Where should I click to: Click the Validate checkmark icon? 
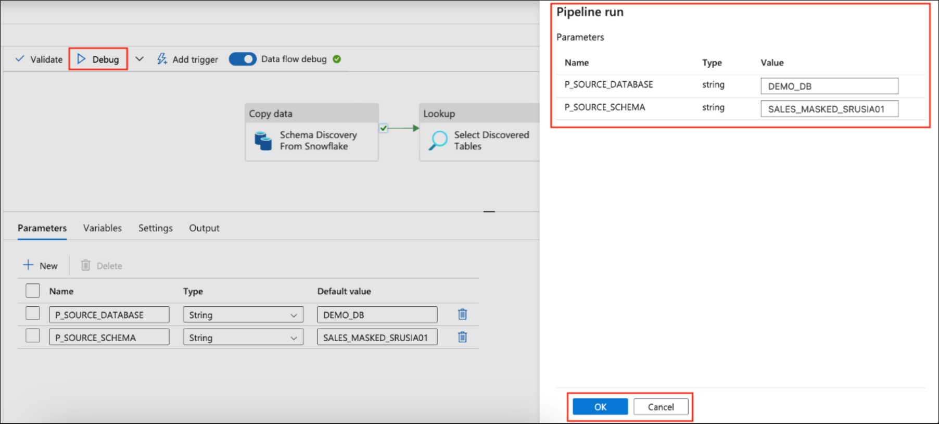click(20, 59)
